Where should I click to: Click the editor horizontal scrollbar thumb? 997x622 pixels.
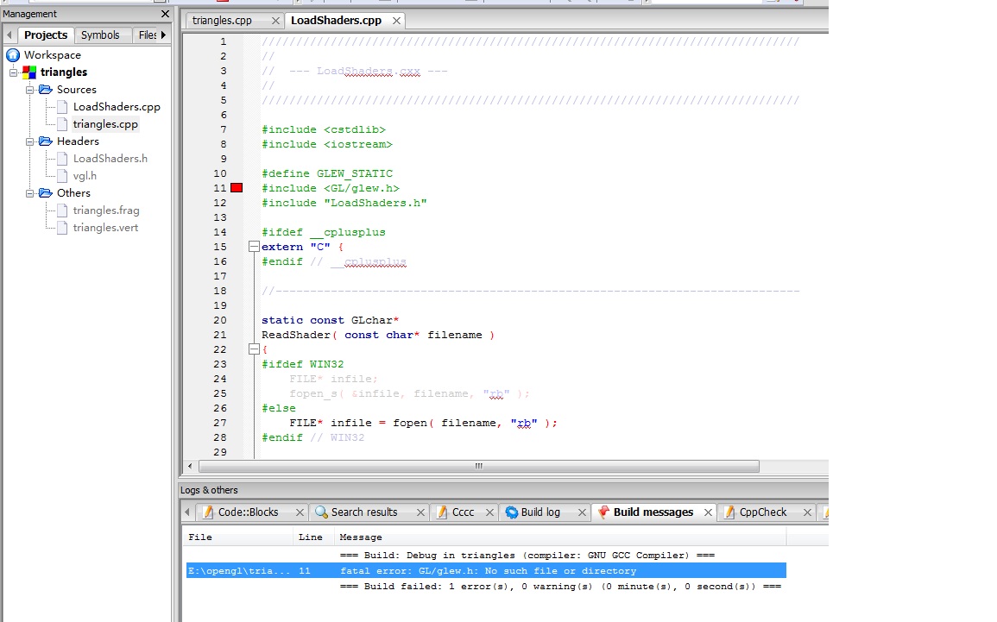[x=477, y=467]
